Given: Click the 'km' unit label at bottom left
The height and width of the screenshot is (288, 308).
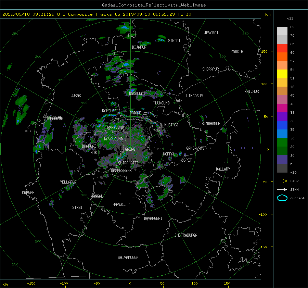Looking at the screenshot, I should [x=5, y=284].
